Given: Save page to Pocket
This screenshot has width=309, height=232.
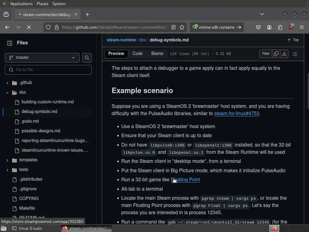Looking at the screenshot, I should (x=258, y=27).
